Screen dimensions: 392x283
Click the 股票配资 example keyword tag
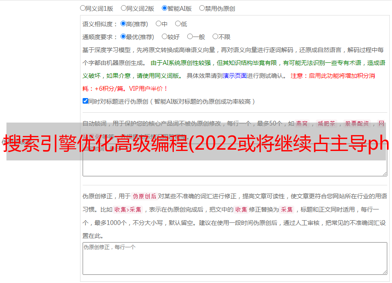pyautogui.click(x=357, y=123)
